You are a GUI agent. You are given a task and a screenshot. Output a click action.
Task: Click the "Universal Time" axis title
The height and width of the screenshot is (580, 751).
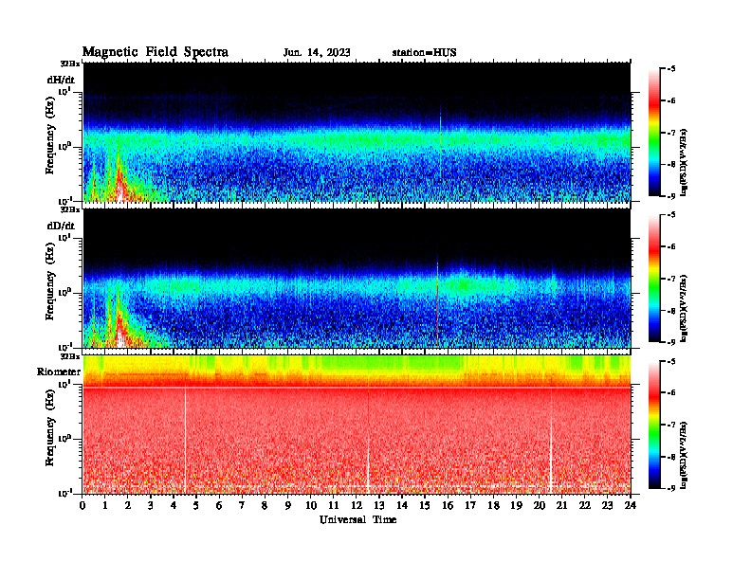357,519
